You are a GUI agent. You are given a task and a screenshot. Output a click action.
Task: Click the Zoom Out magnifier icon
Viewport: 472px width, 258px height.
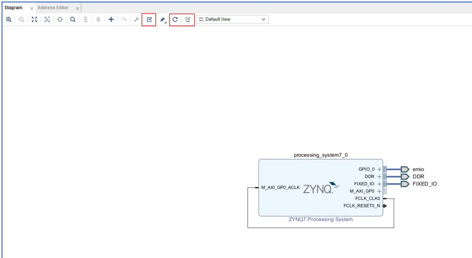[21, 19]
